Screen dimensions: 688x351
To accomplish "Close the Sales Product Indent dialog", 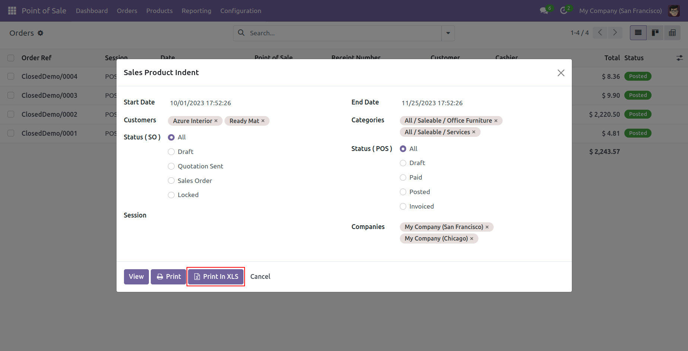I will 561,73.
